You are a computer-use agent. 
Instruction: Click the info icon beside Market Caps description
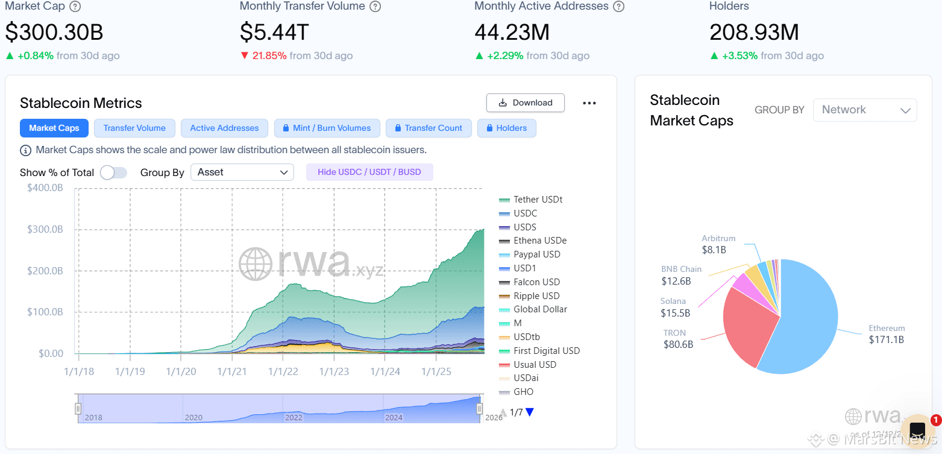pyautogui.click(x=26, y=150)
